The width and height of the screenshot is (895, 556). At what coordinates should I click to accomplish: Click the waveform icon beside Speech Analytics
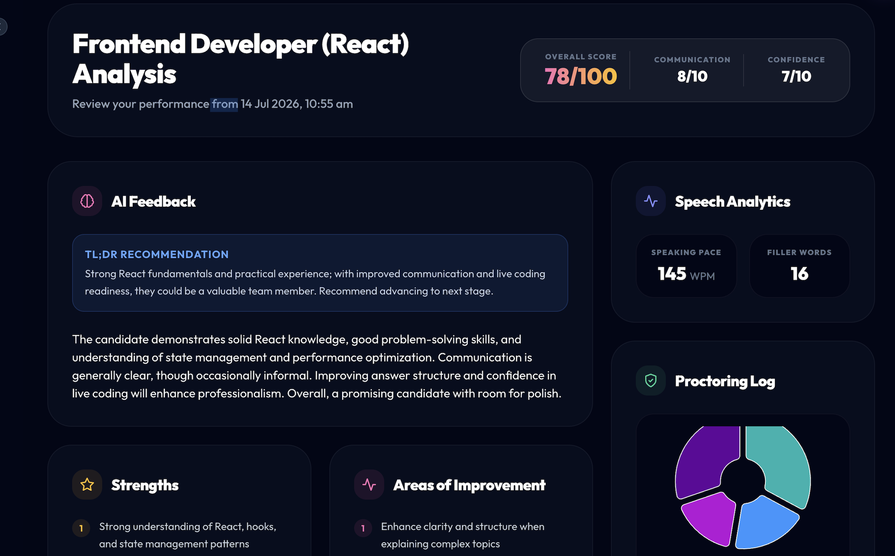click(651, 201)
